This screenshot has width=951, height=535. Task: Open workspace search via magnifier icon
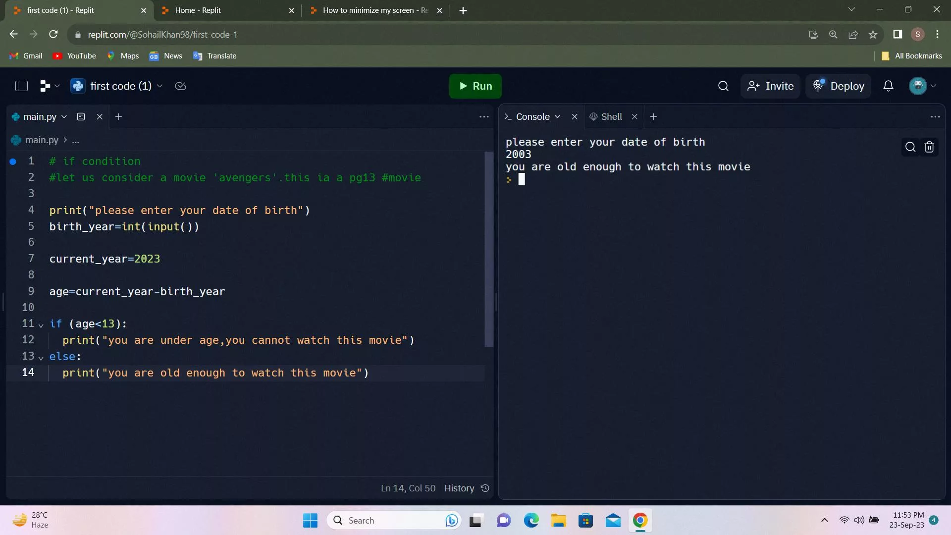723,86
